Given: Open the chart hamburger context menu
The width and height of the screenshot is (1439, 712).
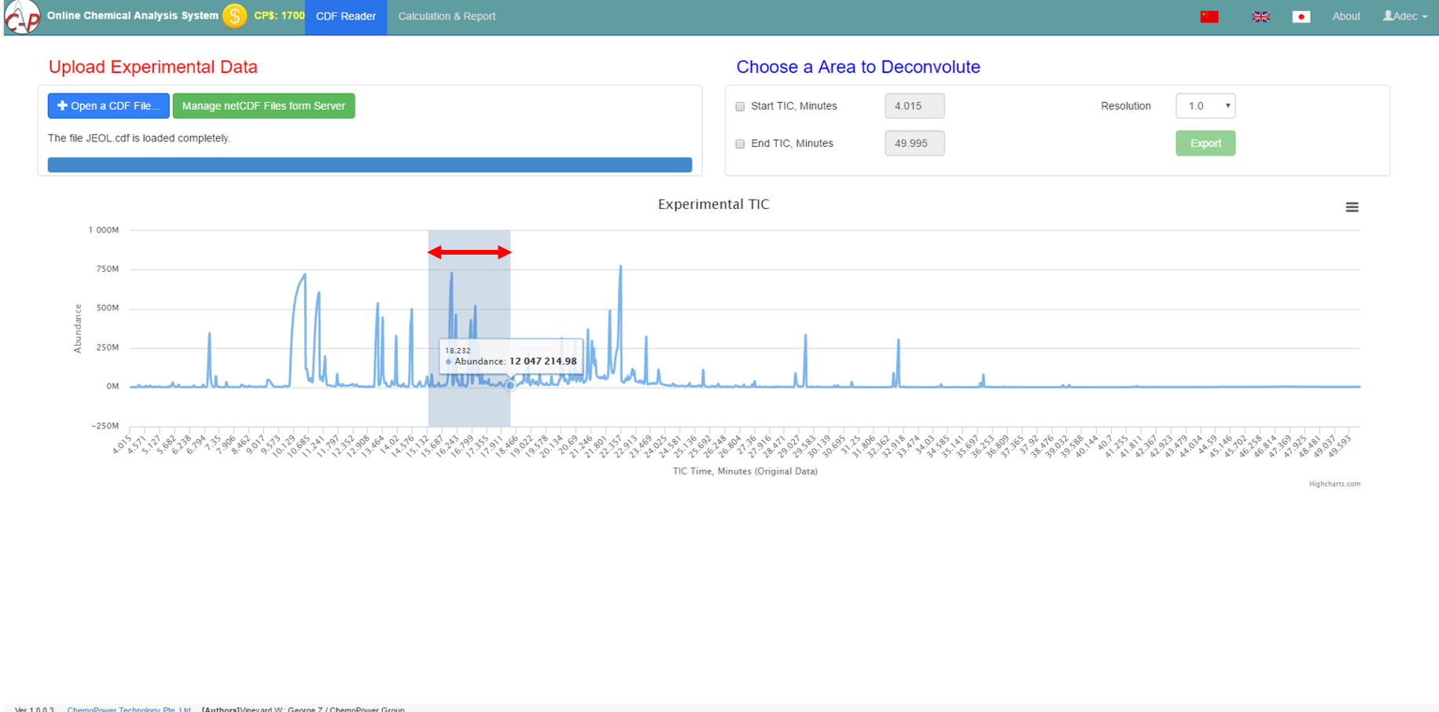Looking at the screenshot, I should [1352, 207].
